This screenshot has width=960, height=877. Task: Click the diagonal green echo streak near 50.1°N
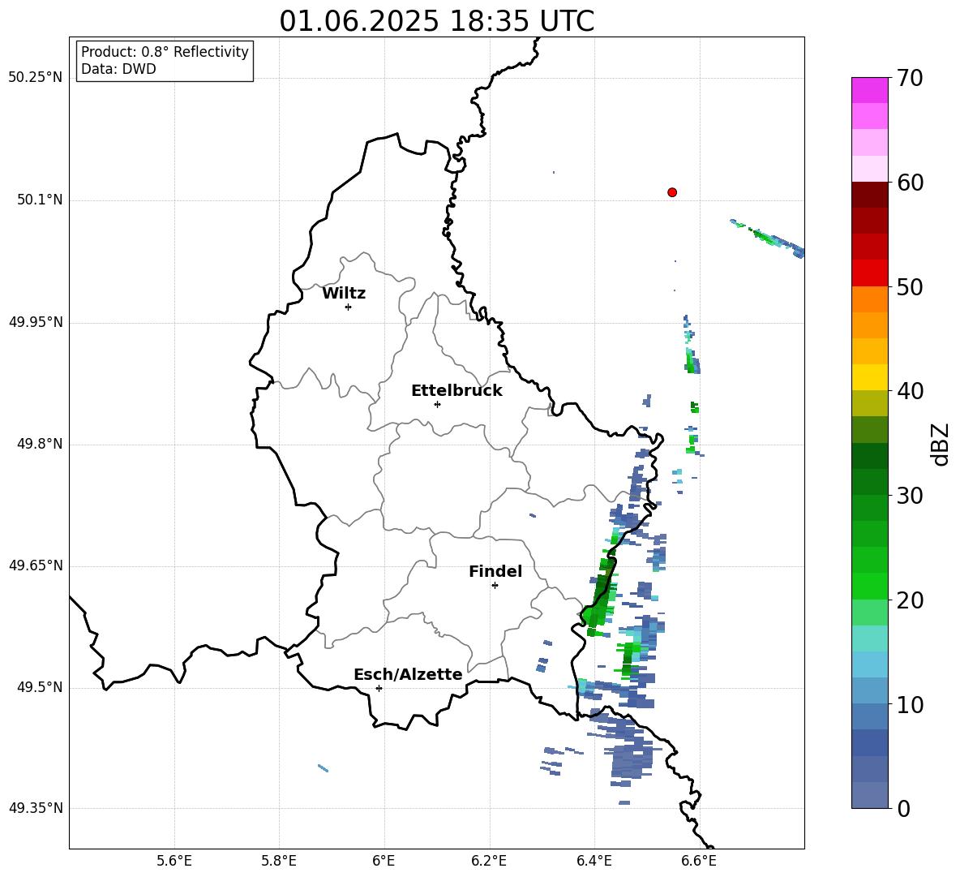[769, 238]
